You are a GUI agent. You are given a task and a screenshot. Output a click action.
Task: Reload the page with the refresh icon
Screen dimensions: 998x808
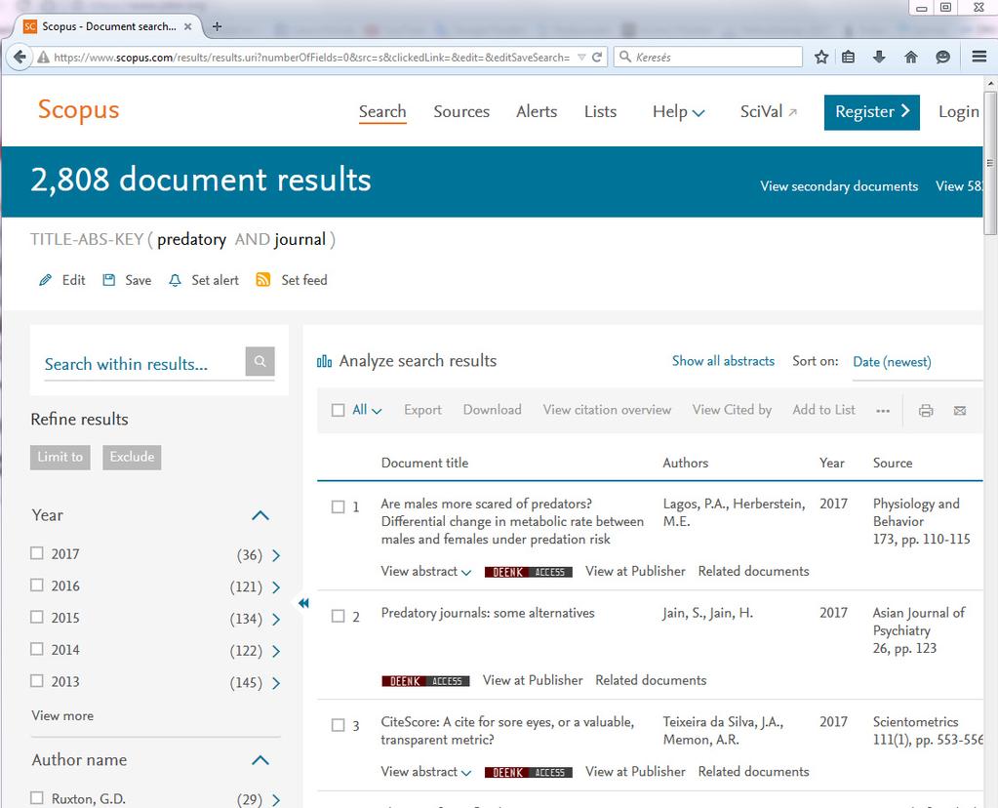coord(596,58)
